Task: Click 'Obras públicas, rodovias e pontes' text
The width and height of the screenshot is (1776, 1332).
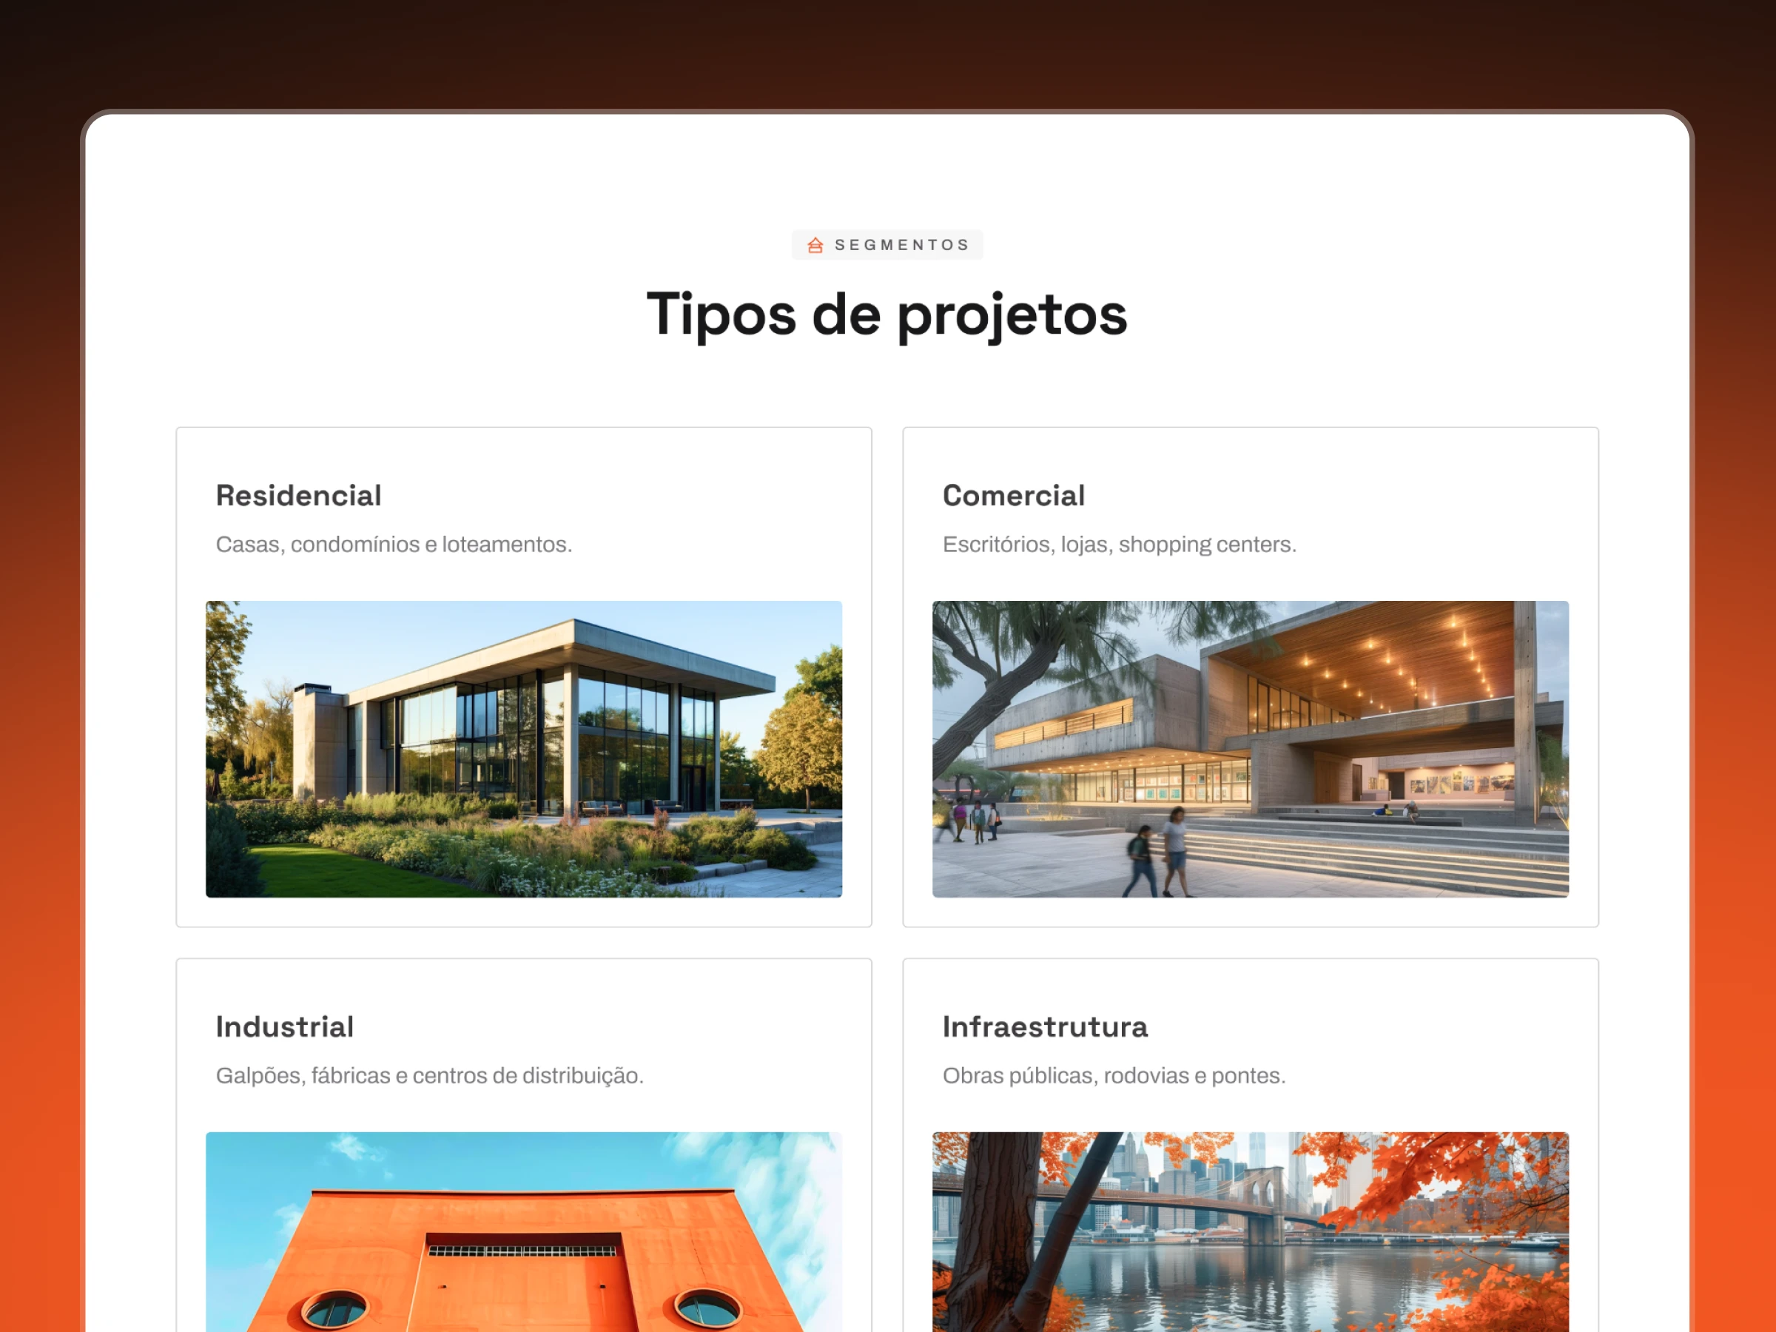Action: pyautogui.click(x=1114, y=1075)
